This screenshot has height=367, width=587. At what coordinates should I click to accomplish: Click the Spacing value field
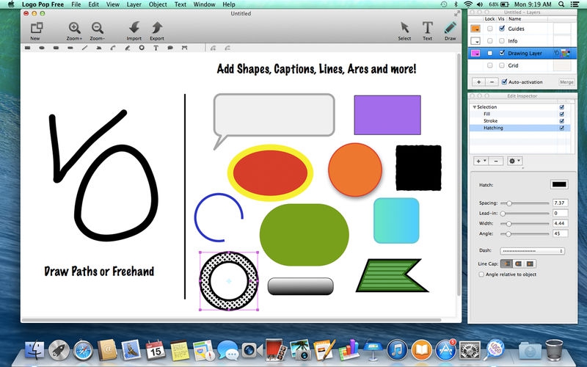click(561, 203)
